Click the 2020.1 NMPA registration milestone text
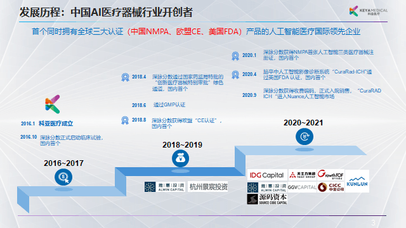Screen dimensions: 406x228 click(318, 55)
